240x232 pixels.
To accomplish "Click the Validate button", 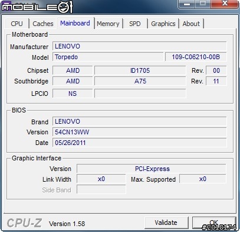I will pos(166,223).
